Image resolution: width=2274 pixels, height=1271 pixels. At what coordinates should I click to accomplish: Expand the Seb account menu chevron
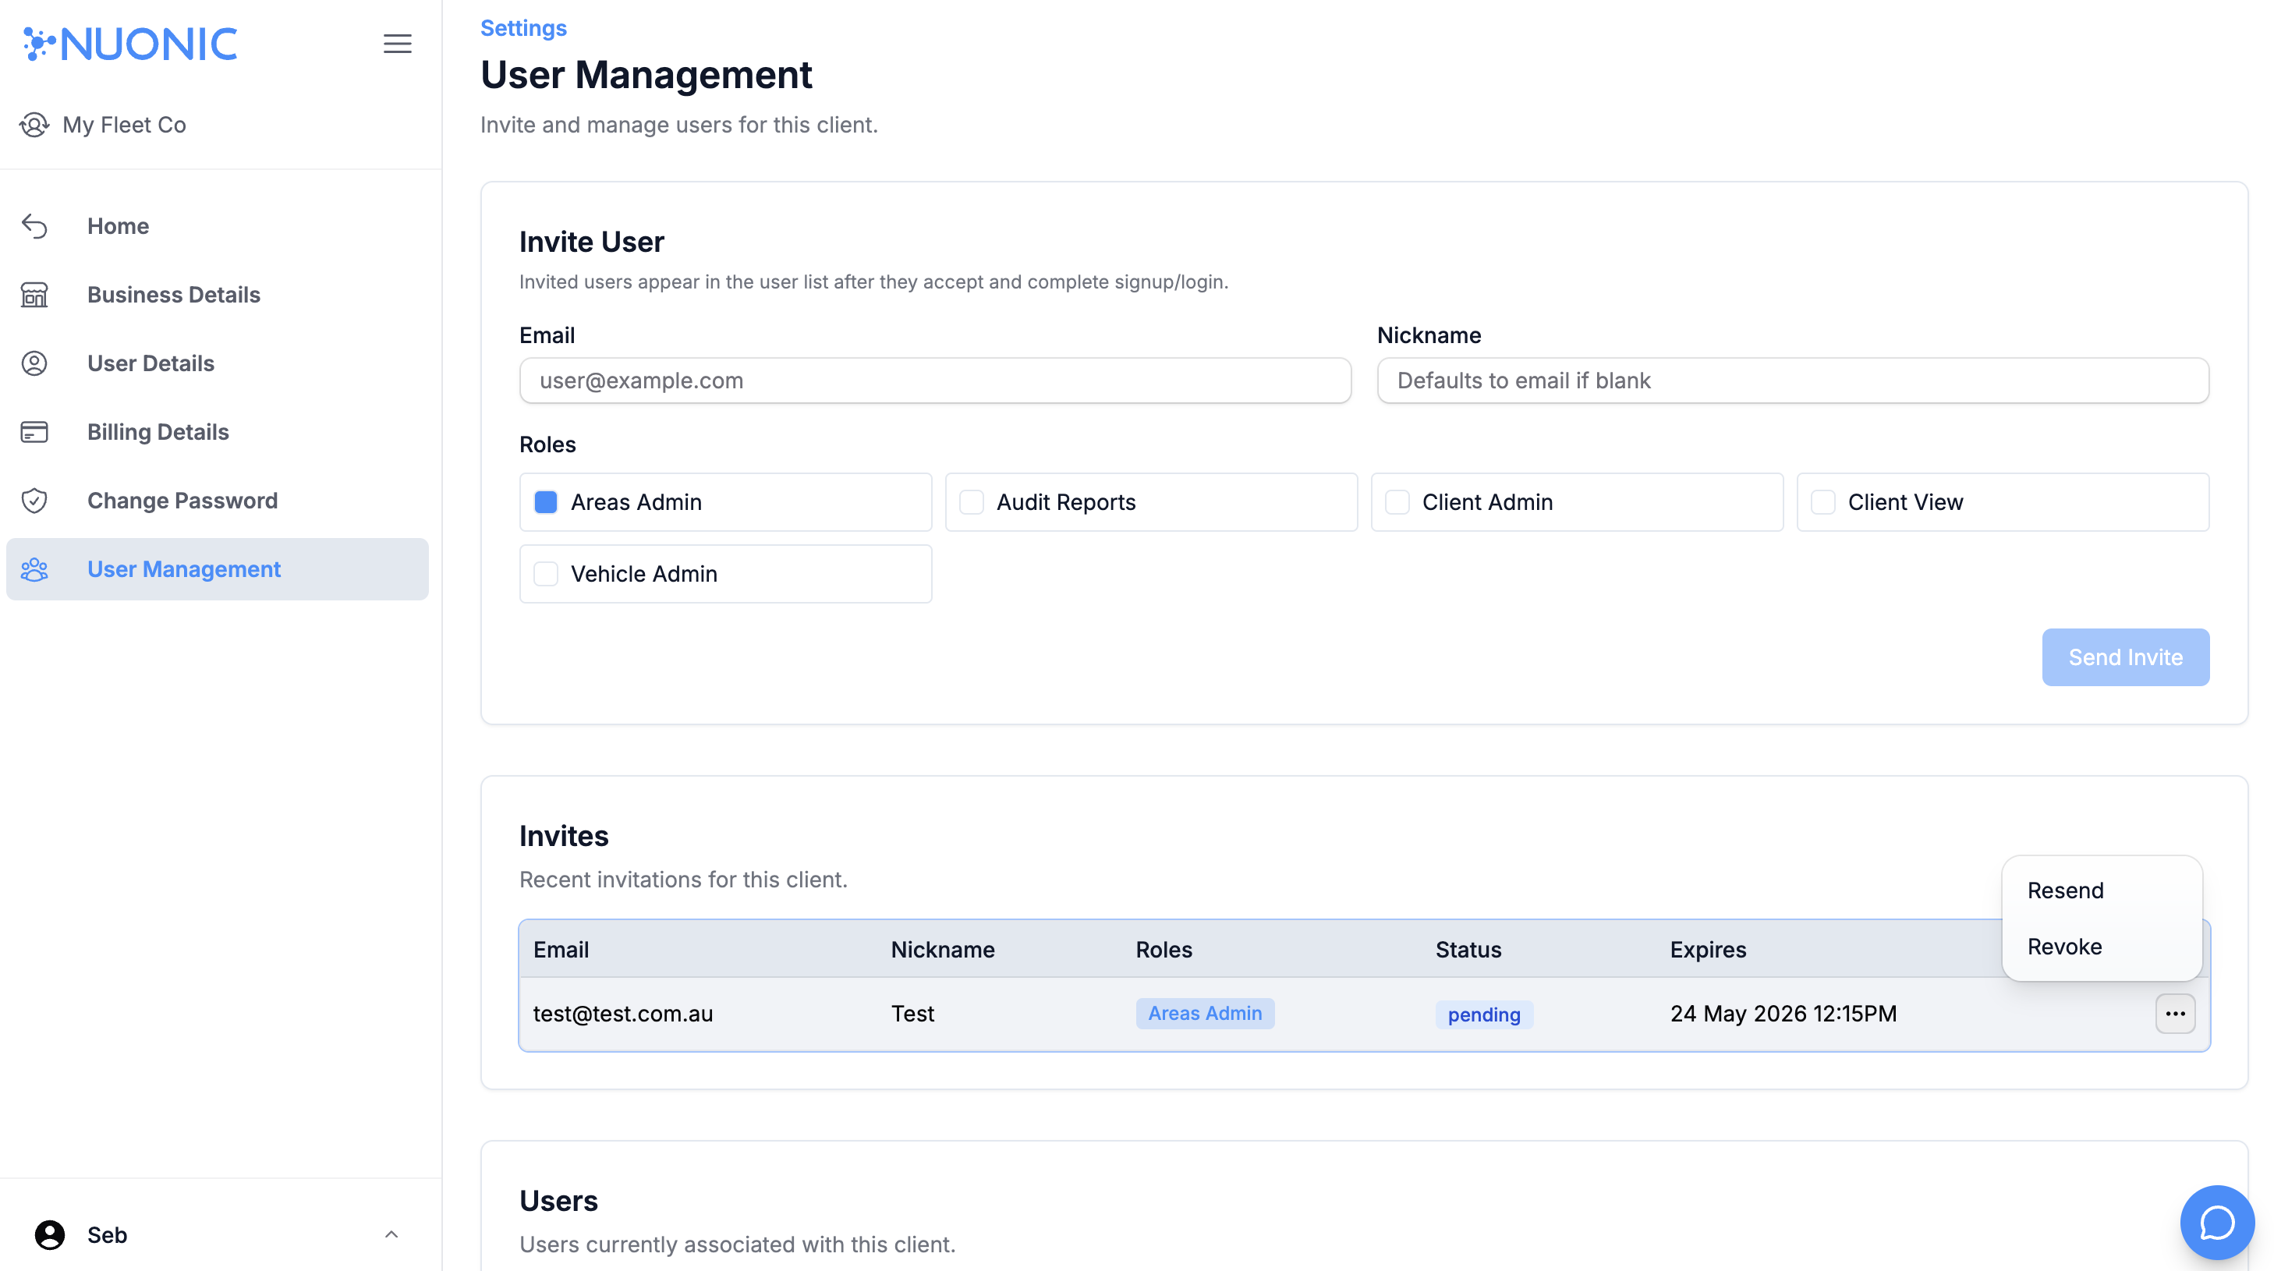click(391, 1235)
